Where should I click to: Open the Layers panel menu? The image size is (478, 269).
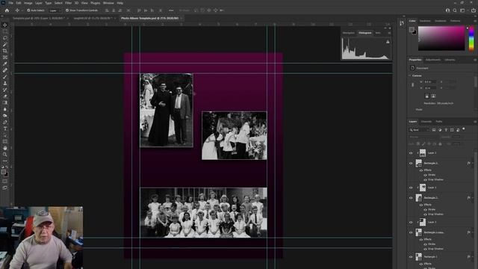475,122
